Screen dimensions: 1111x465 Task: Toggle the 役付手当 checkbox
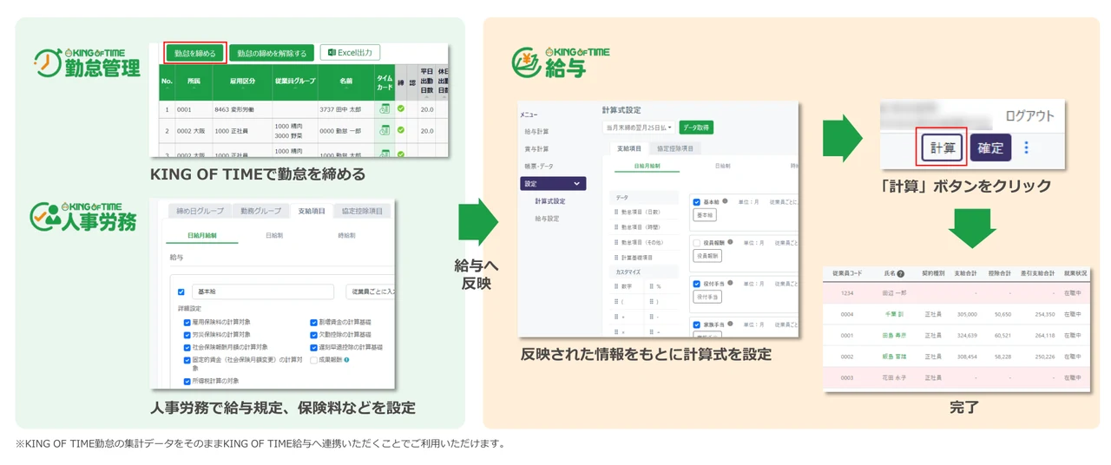point(696,283)
